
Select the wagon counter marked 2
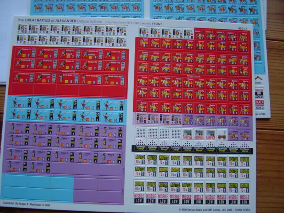pyautogui.click(x=222, y=134)
